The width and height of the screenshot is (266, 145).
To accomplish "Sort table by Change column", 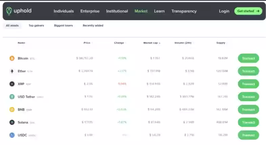I will click(x=119, y=43).
